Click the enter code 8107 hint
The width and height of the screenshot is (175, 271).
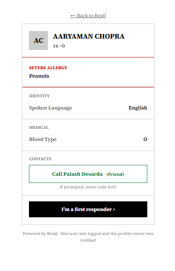pos(88,187)
